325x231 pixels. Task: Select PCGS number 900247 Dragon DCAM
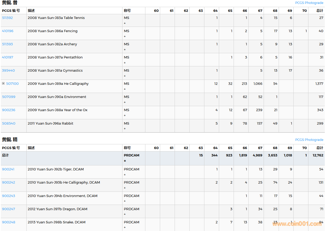[8, 209]
